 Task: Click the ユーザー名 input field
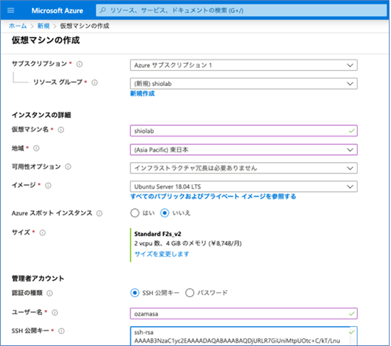(x=244, y=313)
